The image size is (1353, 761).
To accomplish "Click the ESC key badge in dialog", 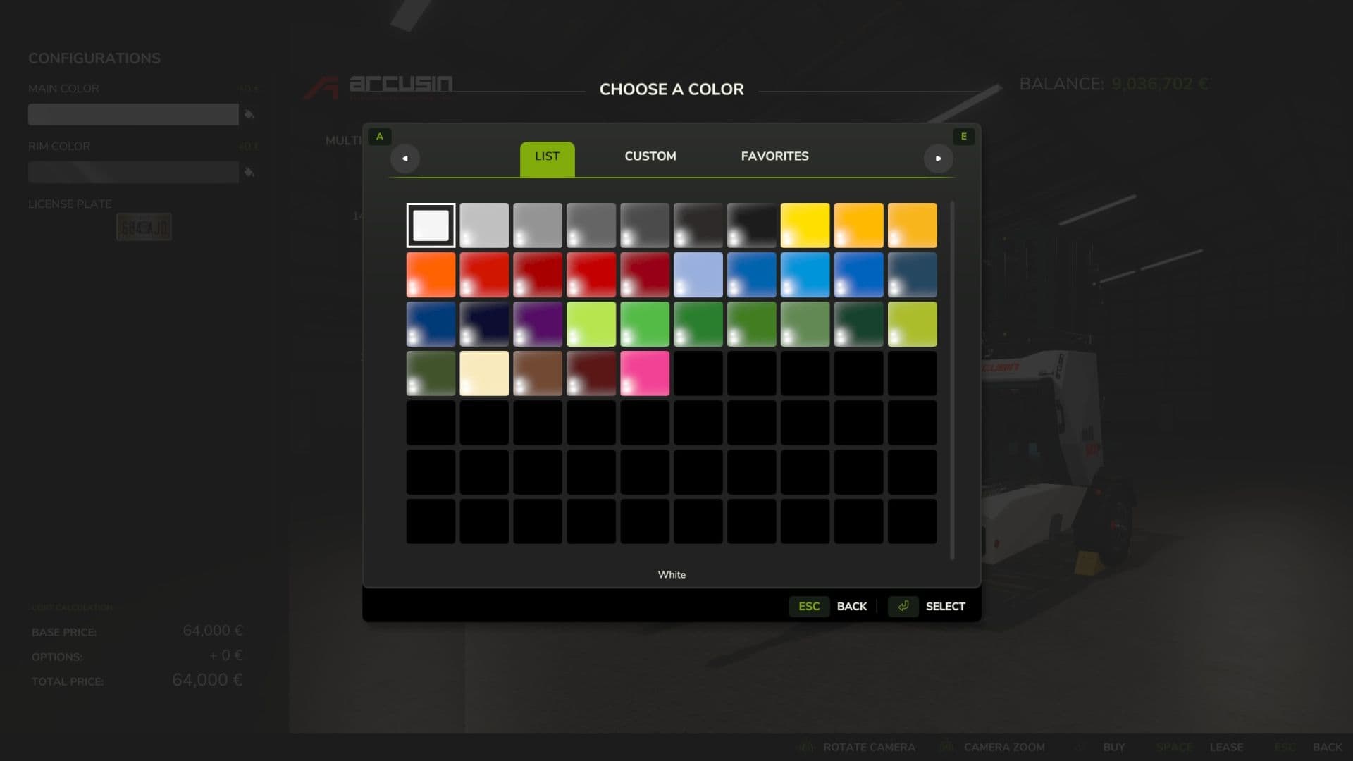I will (808, 606).
